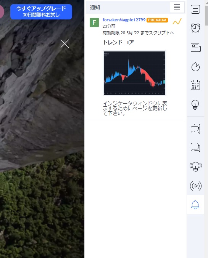Open Private Chats bubble icon
This screenshot has height=258, width=208.
[195, 147]
